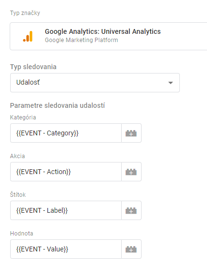This screenshot has width=207, height=265.
Task: Click the Hodnota field label
Action: [x=21, y=234]
